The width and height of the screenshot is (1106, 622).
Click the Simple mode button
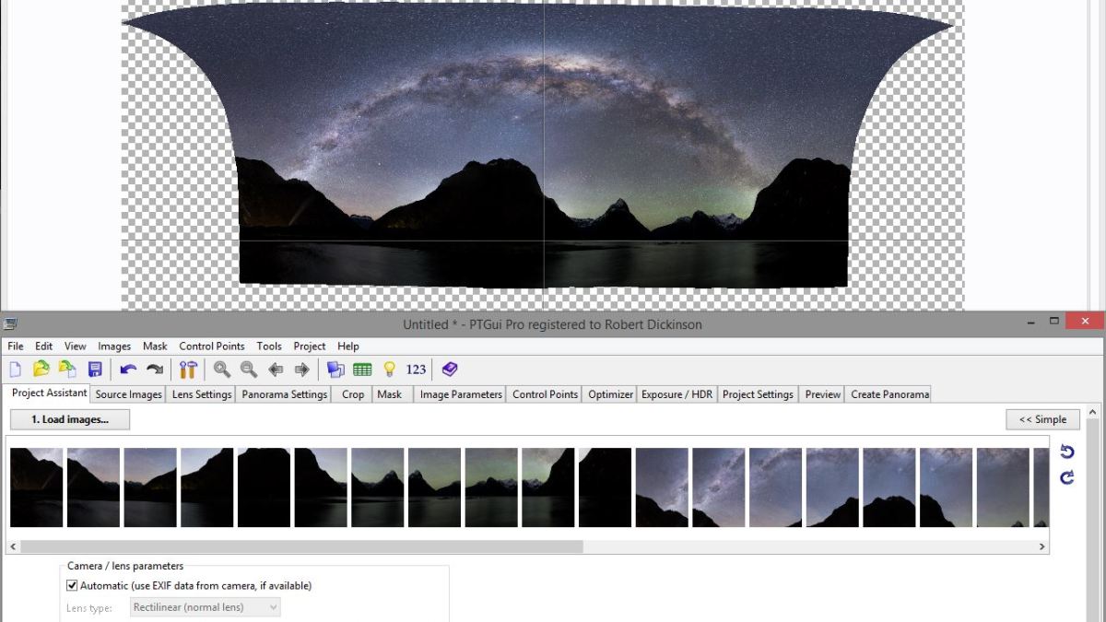tap(1042, 419)
